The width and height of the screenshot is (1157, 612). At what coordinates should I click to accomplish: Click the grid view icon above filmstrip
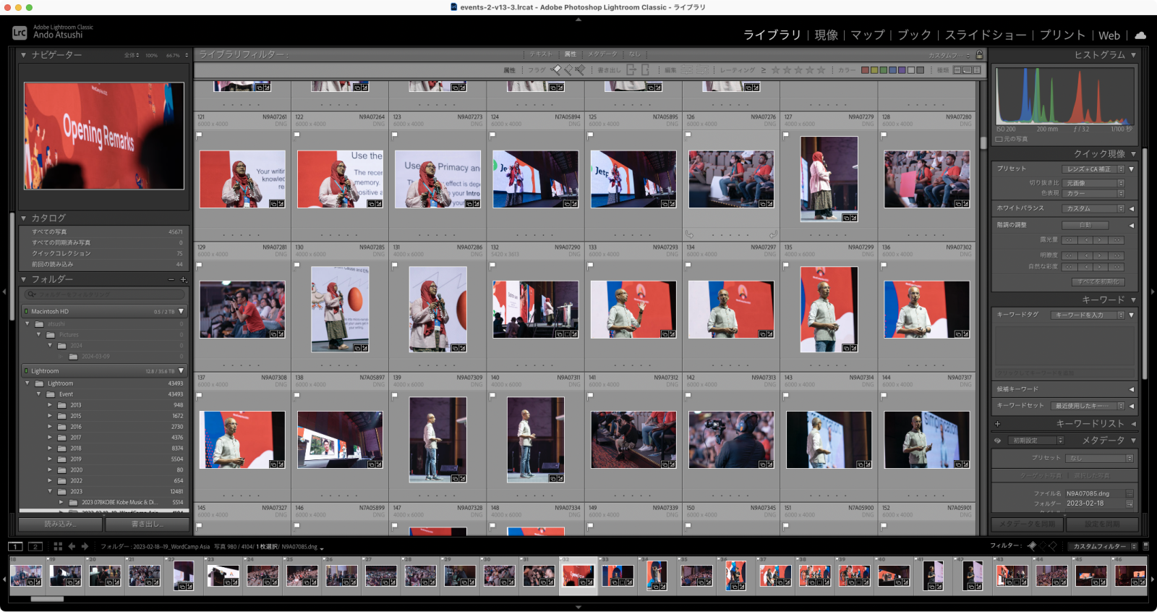[58, 546]
